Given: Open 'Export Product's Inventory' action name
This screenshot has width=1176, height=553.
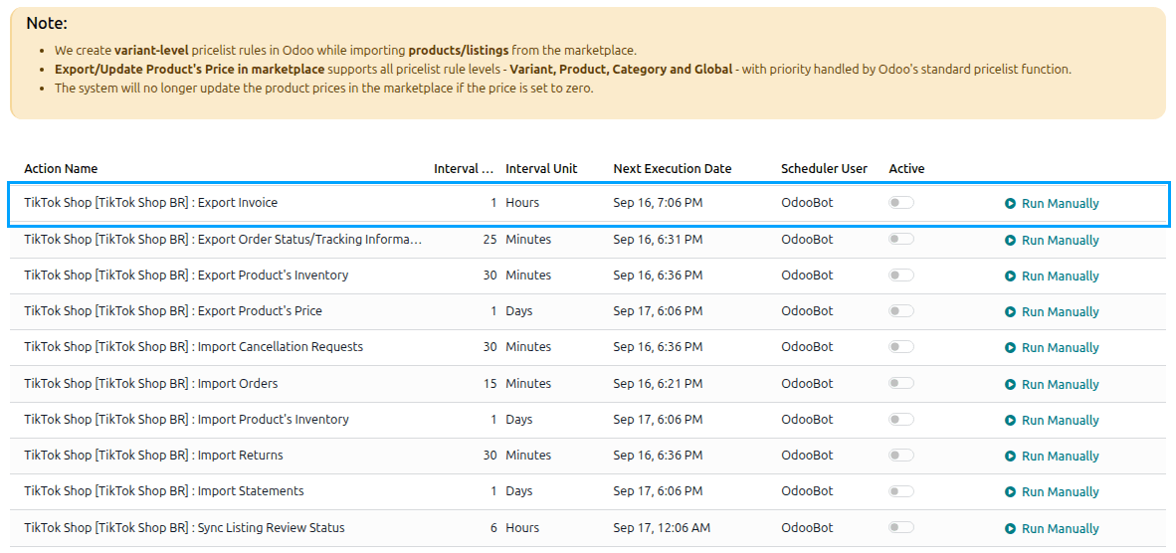Looking at the screenshot, I should [x=186, y=275].
